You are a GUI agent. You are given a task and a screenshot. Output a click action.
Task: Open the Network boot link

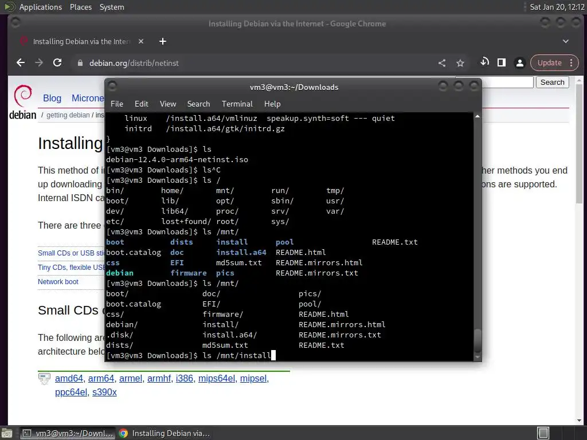click(x=58, y=282)
